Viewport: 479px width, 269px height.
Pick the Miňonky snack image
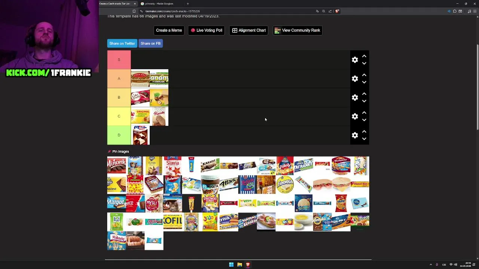pos(116,166)
